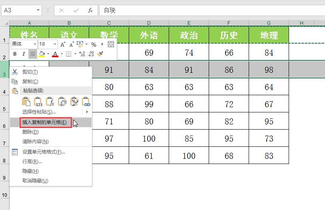Select column H header
325x210 pixels.
pyautogui.click(x=301, y=23)
